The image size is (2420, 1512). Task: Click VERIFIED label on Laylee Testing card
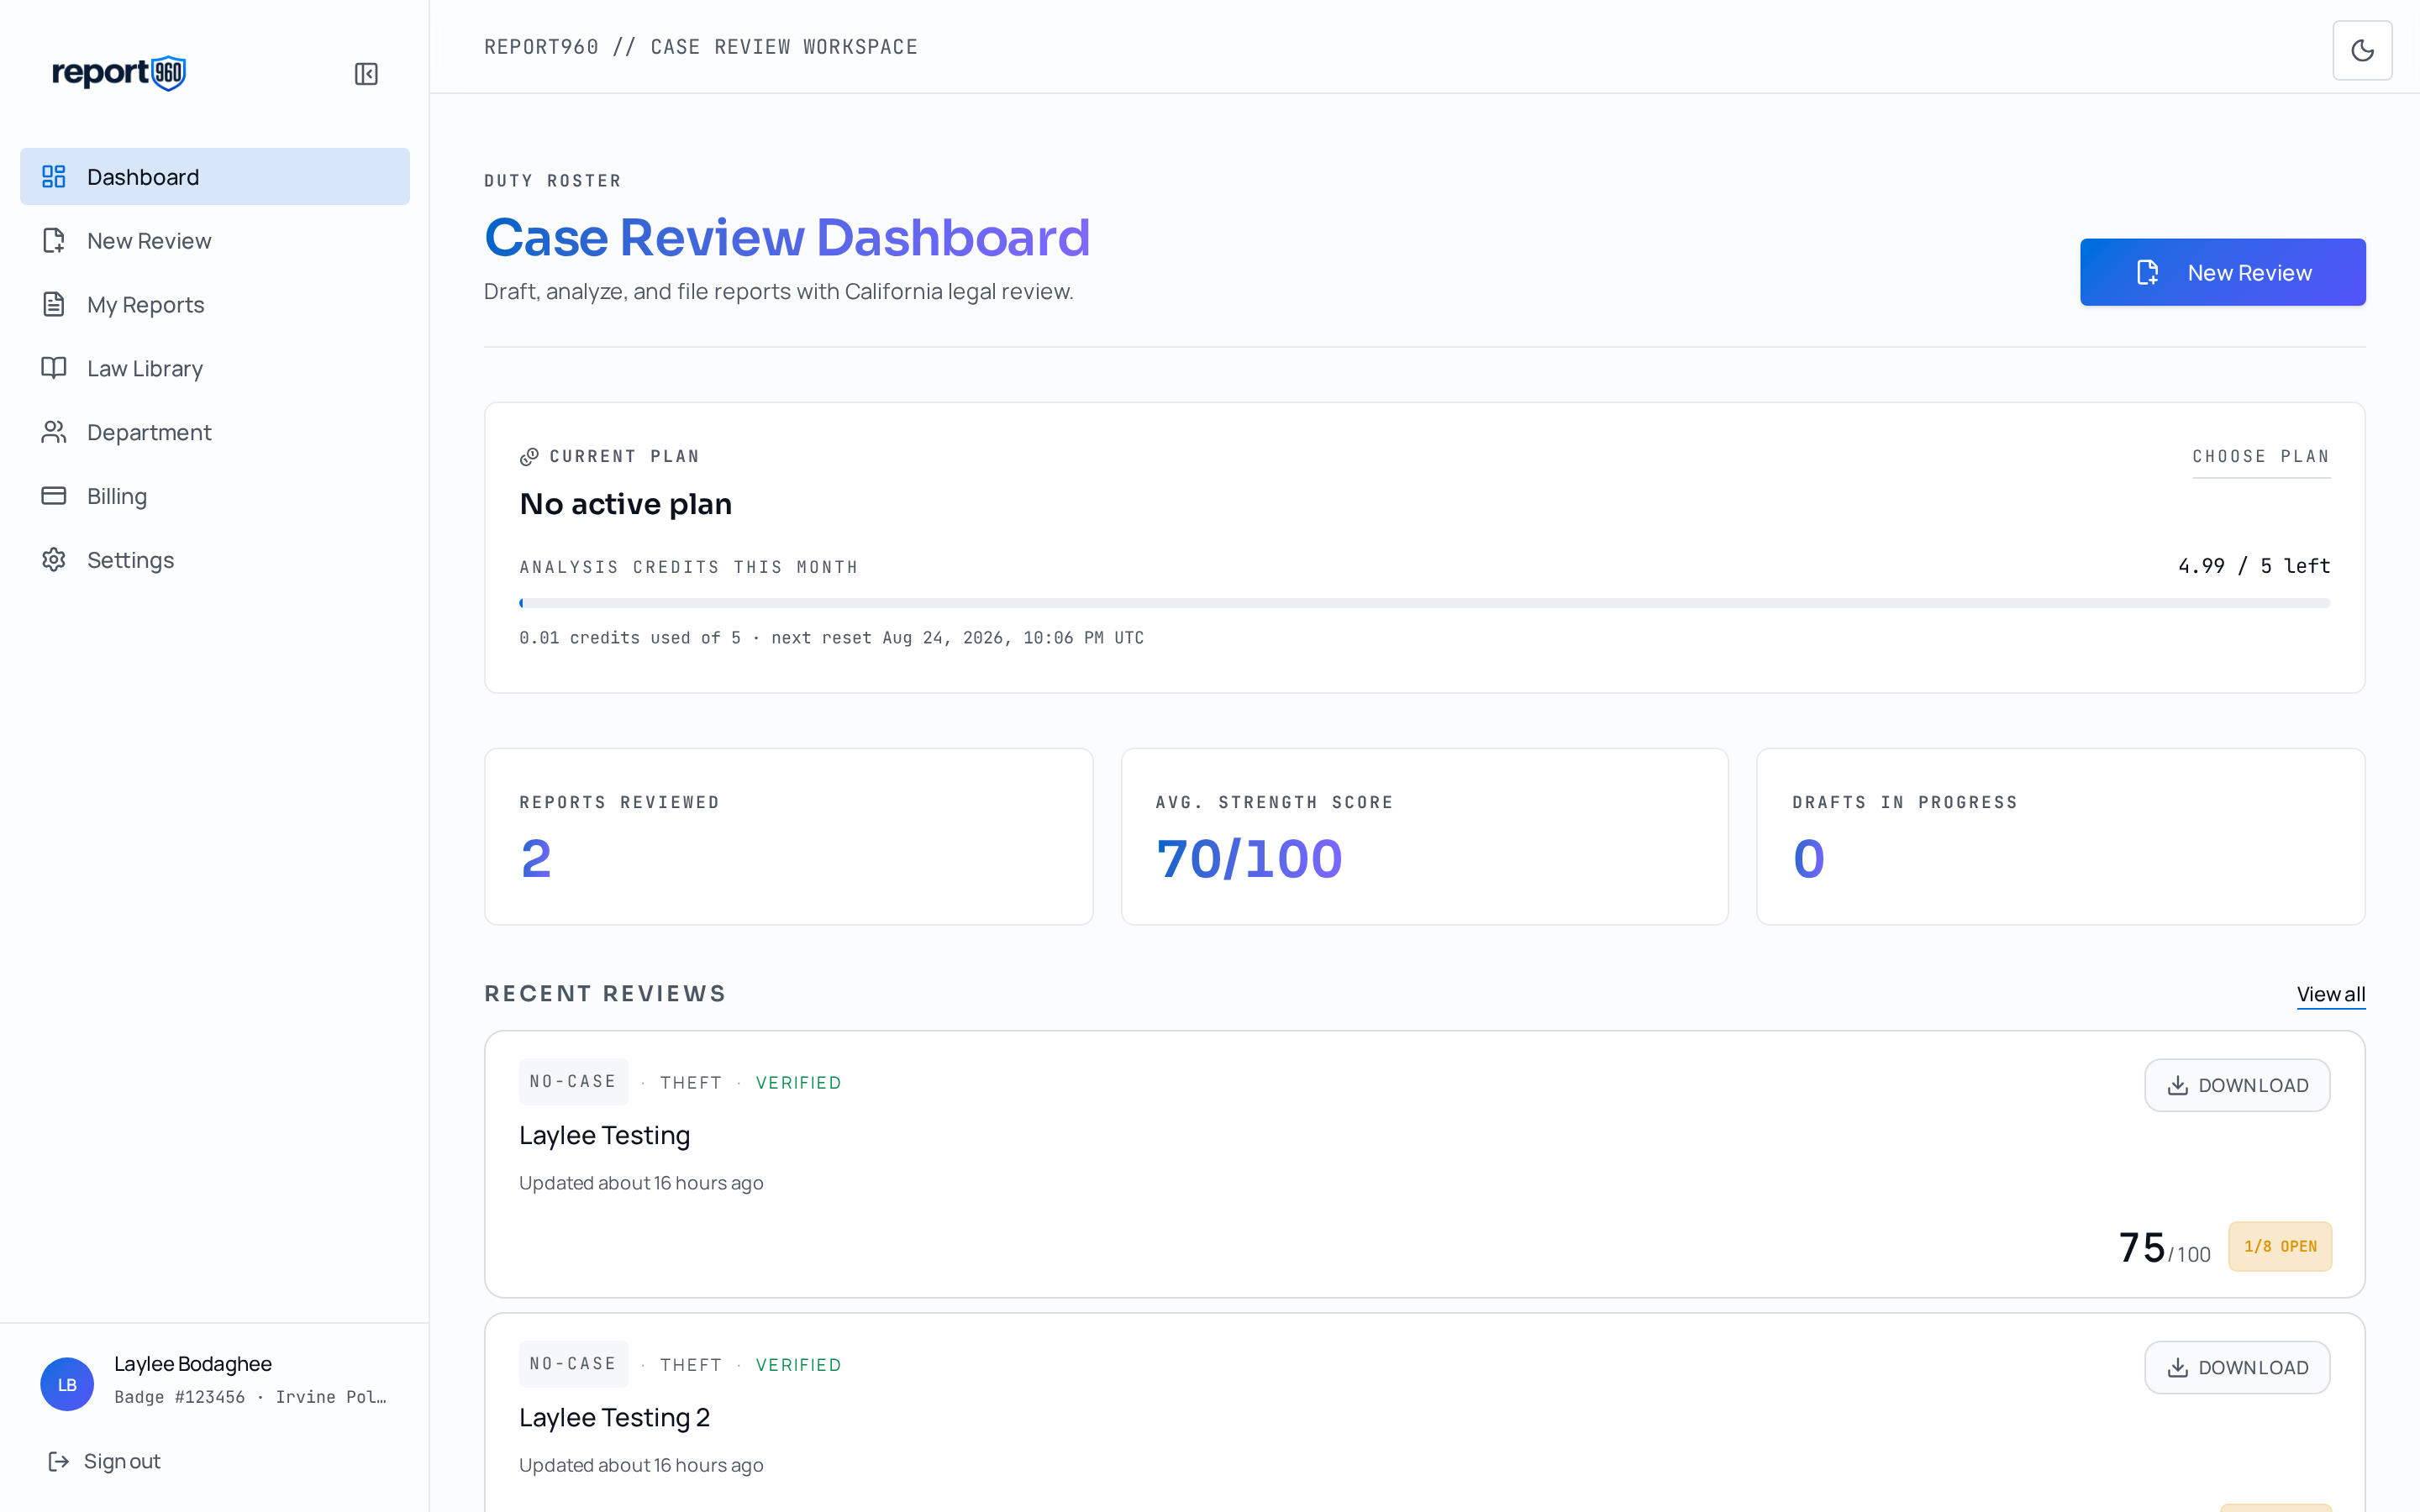pos(798,1083)
